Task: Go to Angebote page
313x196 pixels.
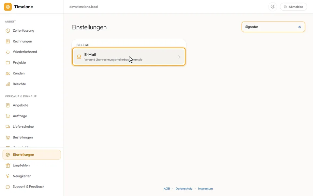Action: [x=32, y=105]
